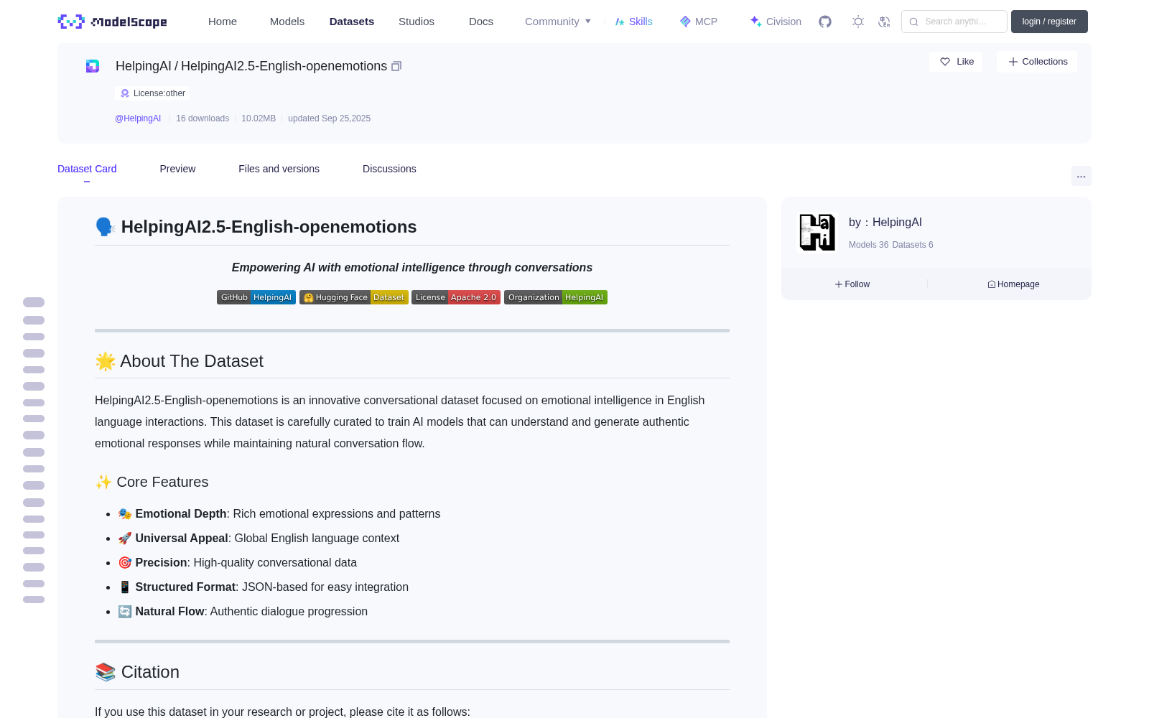The width and height of the screenshot is (1149, 718).
Task: Follow the HelpingAI organization
Action: 852,284
